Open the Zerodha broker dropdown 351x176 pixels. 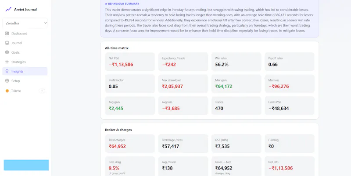coord(25,23)
